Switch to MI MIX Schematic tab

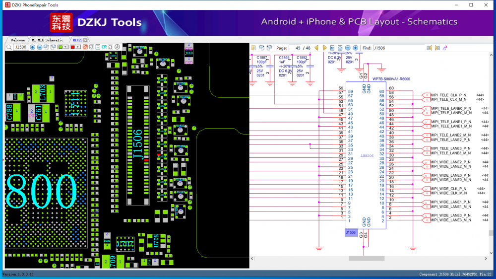point(48,40)
